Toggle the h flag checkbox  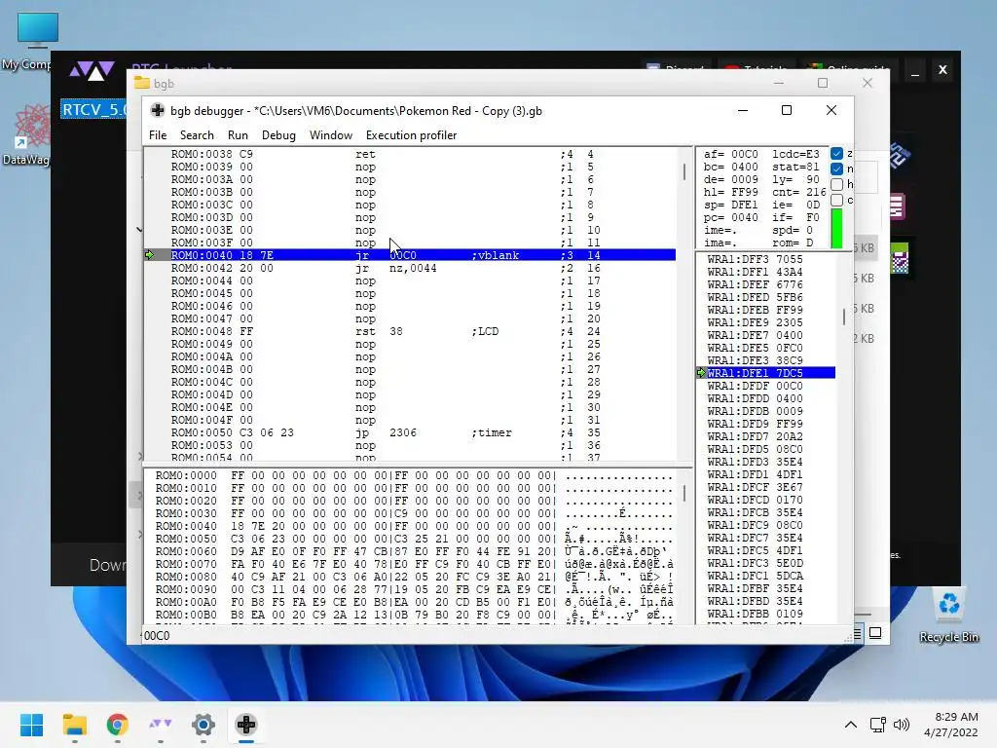tap(836, 184)
